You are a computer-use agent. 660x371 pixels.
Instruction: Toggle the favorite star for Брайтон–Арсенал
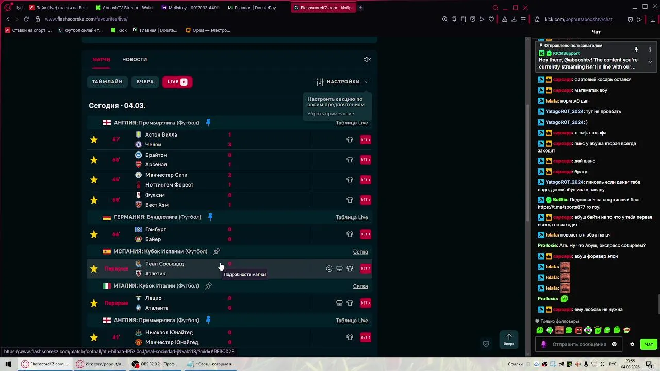(x=94, y=160)
